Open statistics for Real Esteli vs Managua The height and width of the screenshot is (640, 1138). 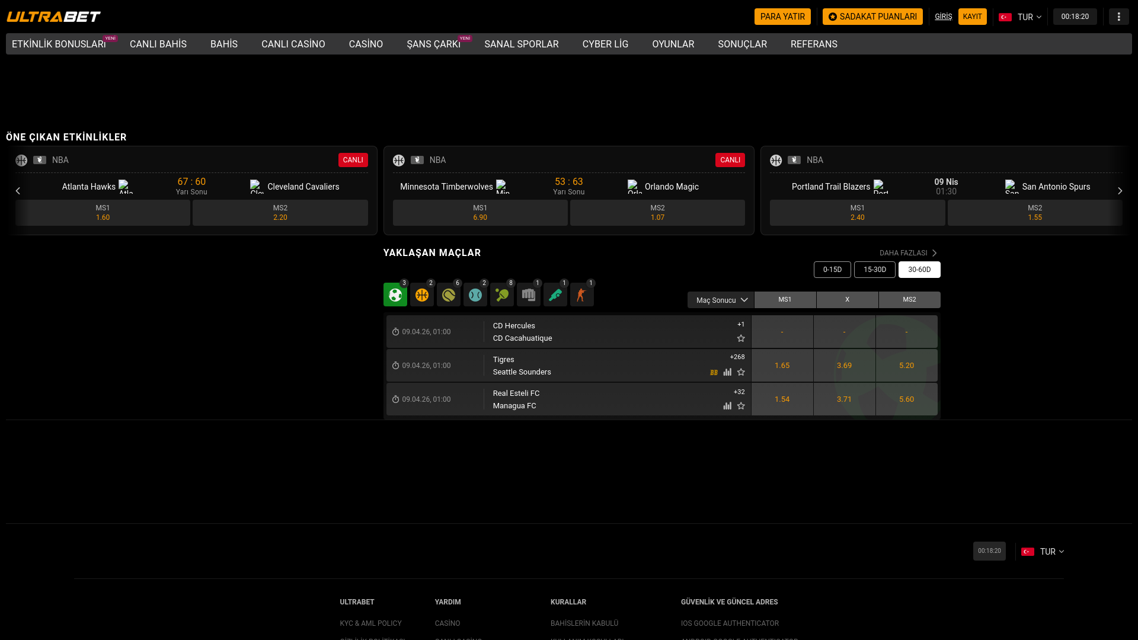tap(727, 406)
